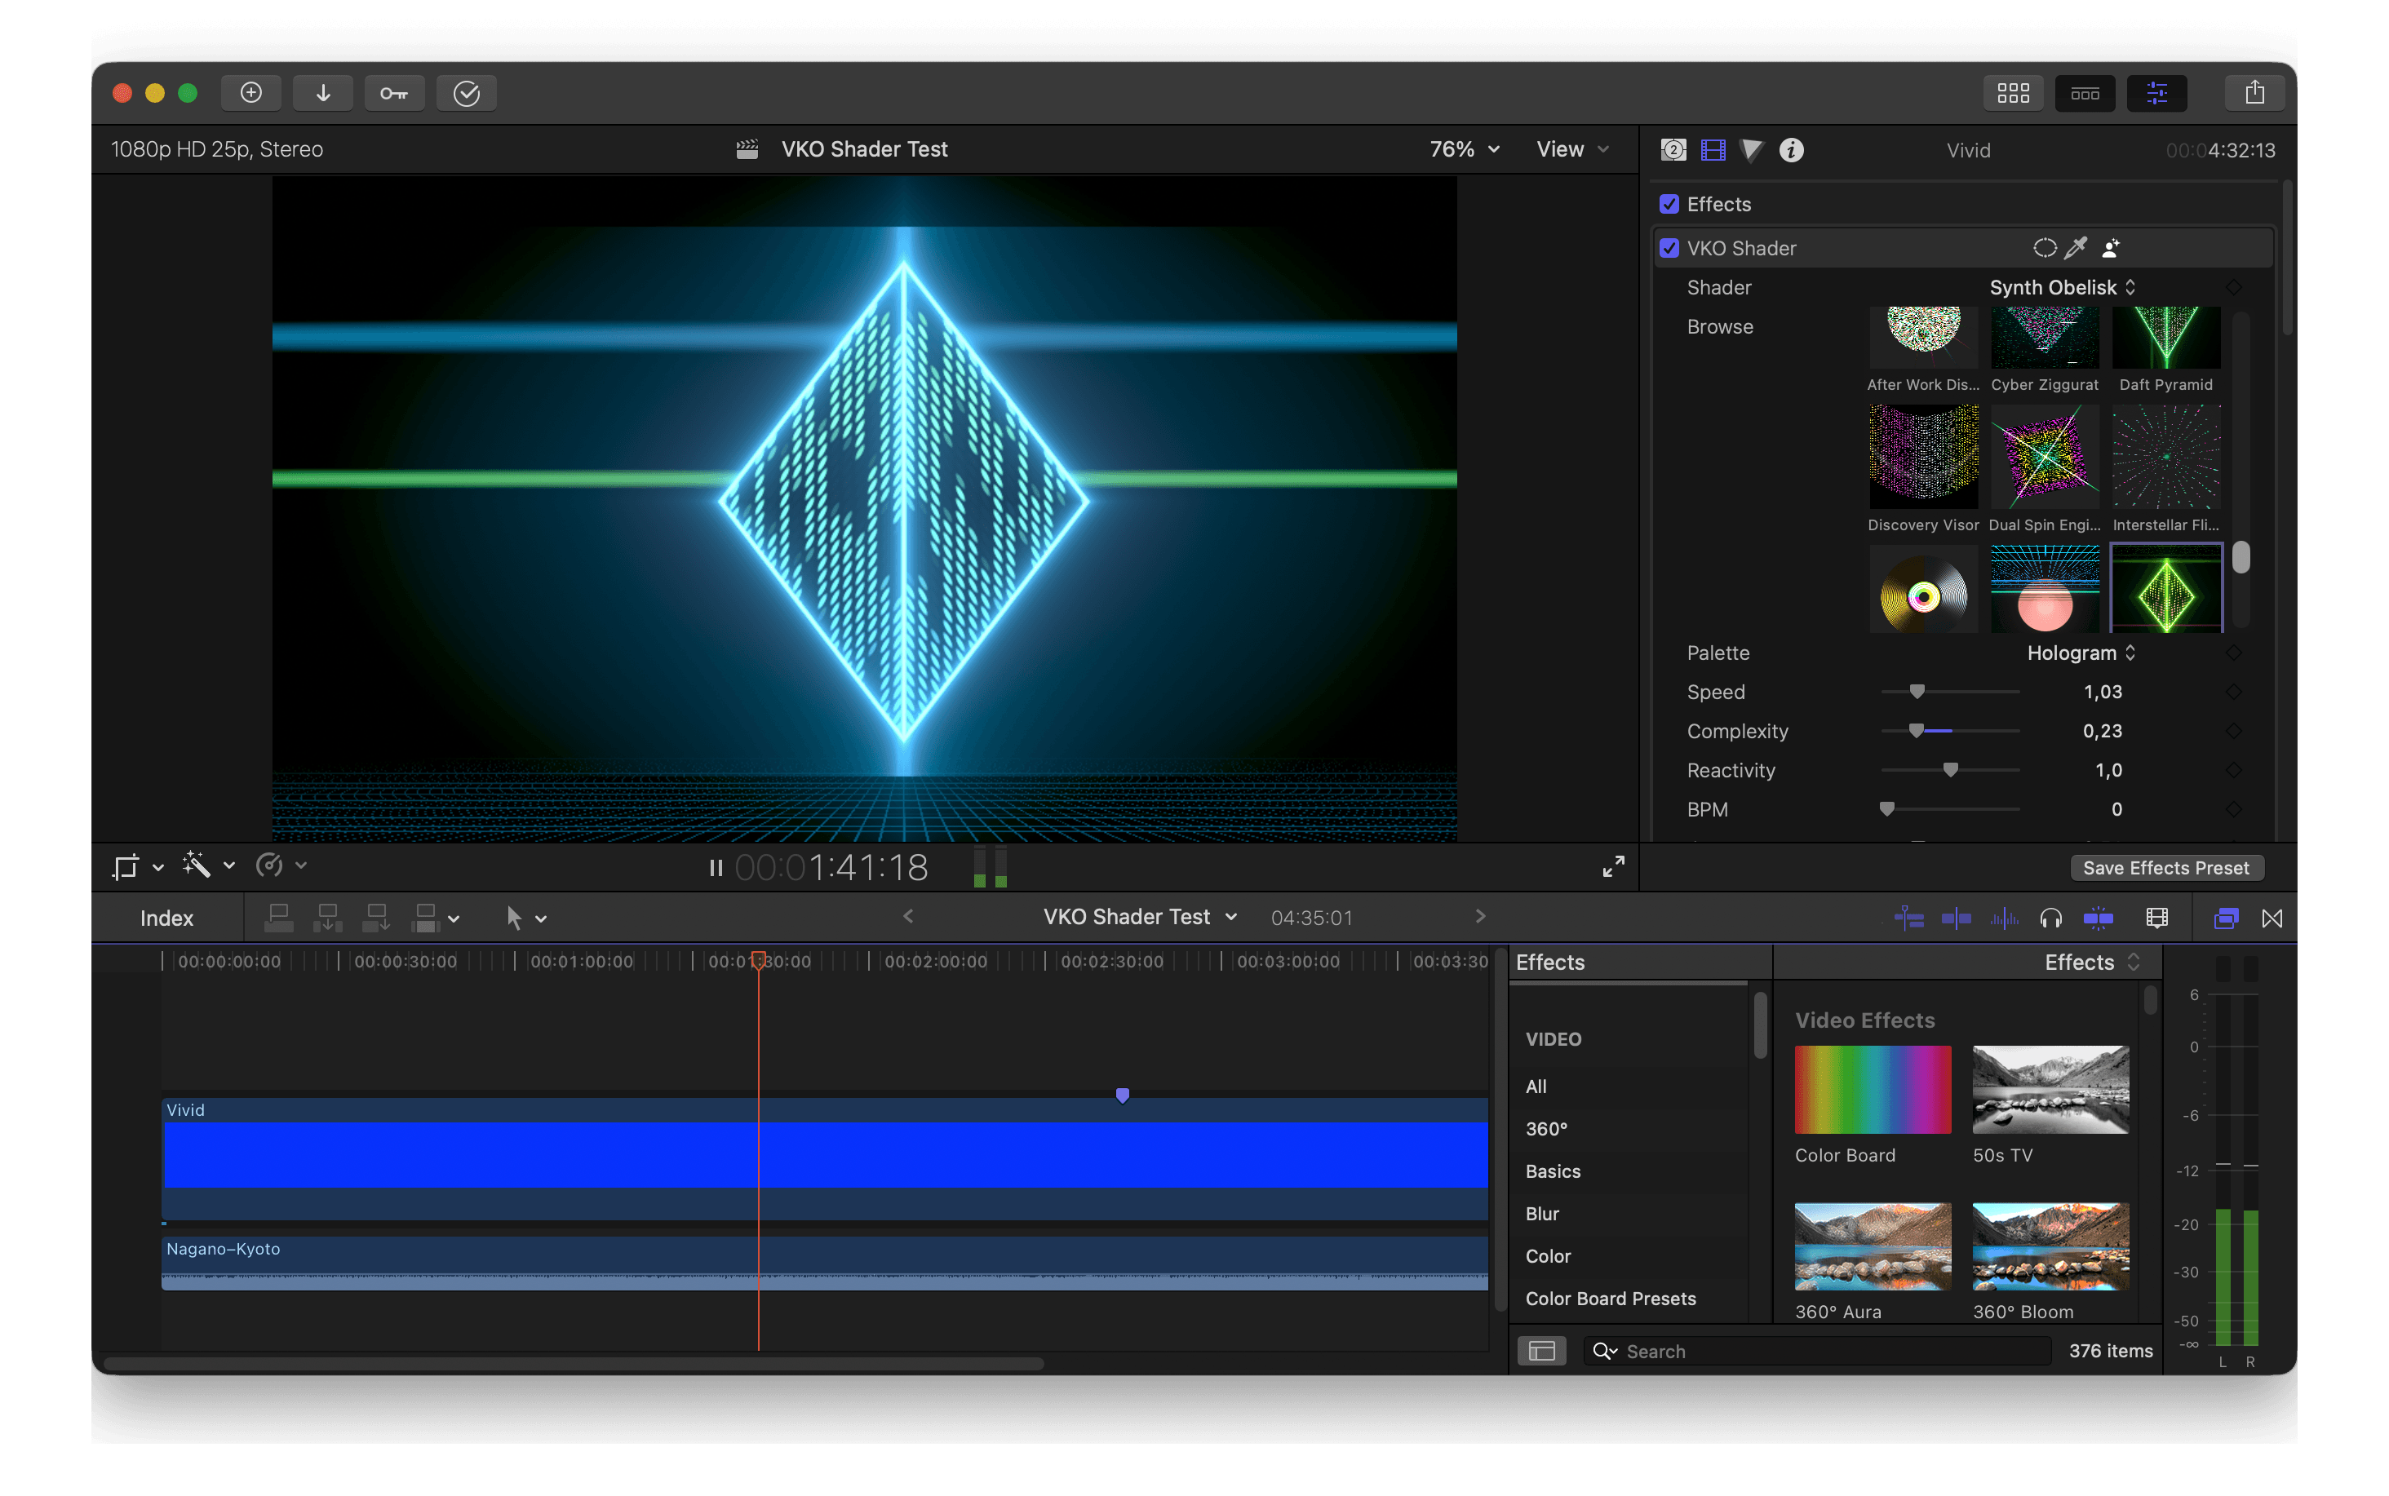Toggle the Inspector sliders icon
The width and height of the screenshot is (2389, 1496).
pyautogui.click(x=2156, y=93)
